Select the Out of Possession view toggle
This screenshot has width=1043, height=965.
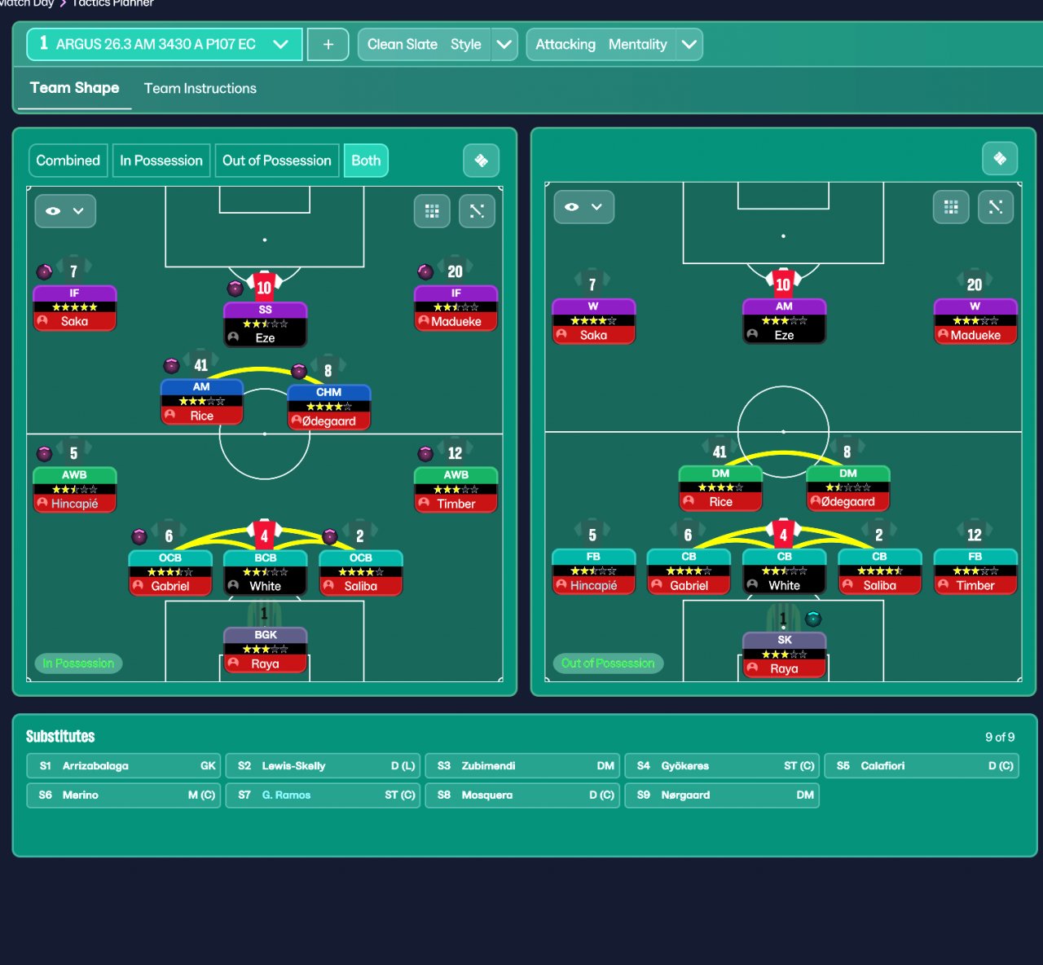(x=277, y=161)
